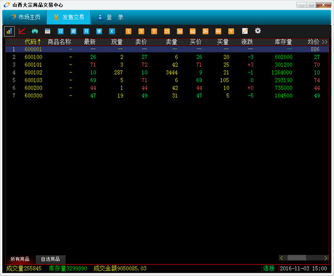Select the candlestick K-line chart icon
This screenshot has width=334, height=276.
(x=35, y=31)
